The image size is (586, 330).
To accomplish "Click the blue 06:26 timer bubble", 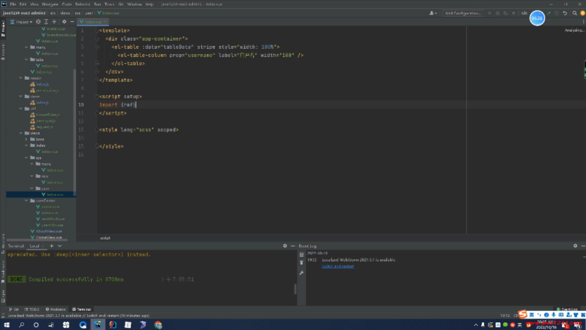I will pos(537,18).
